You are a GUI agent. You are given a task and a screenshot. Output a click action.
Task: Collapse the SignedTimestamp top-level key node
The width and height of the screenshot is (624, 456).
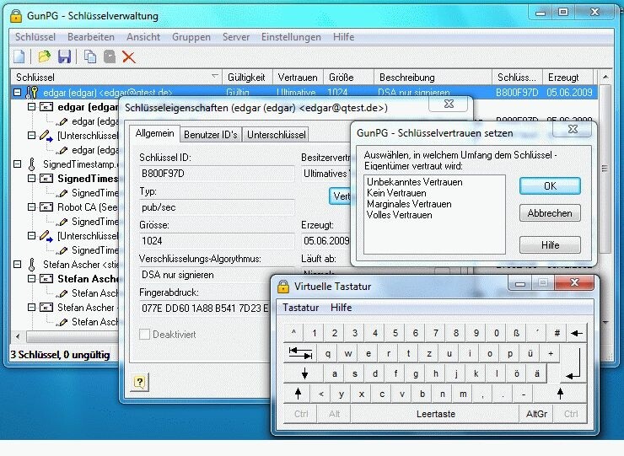click(17, 164)
